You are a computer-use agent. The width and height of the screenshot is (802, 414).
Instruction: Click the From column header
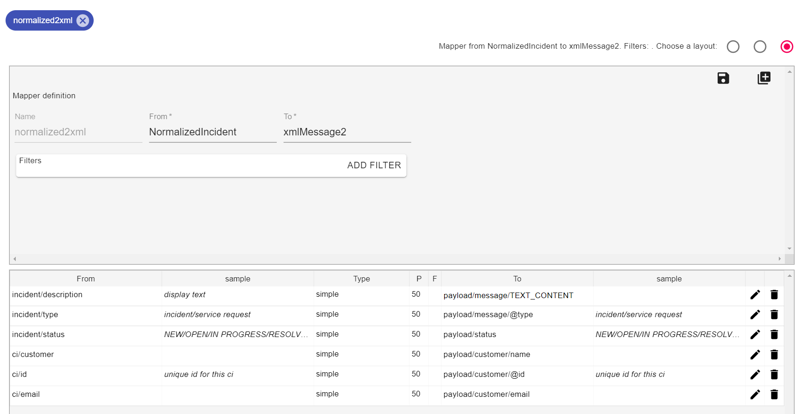coord(86,279)
